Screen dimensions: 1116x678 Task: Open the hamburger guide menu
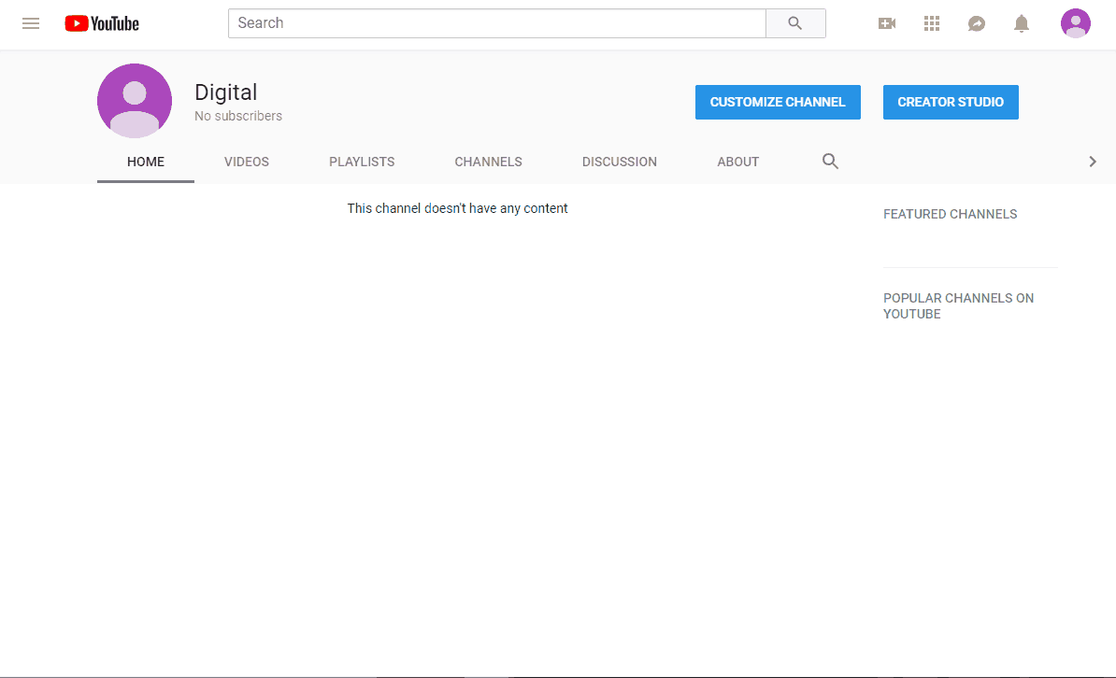31,23
